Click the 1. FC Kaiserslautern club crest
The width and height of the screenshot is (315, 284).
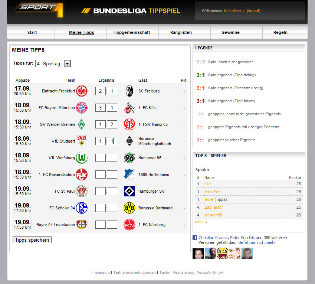coord(82,174)
